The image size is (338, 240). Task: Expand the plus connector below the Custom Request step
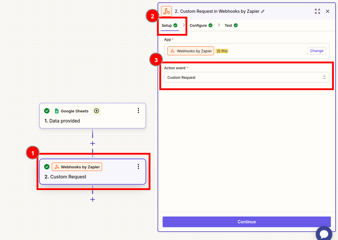(x=92, y=199)
